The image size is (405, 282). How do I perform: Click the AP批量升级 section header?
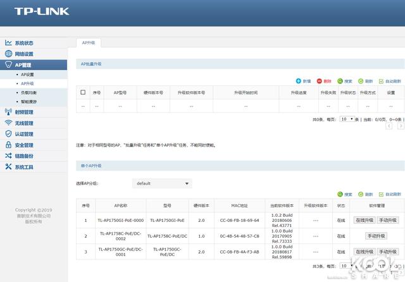(240, 64)
